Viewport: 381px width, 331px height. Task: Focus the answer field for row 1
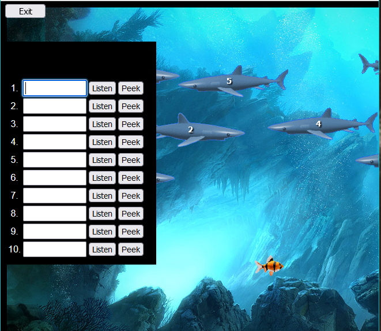(x=55, y=88)
